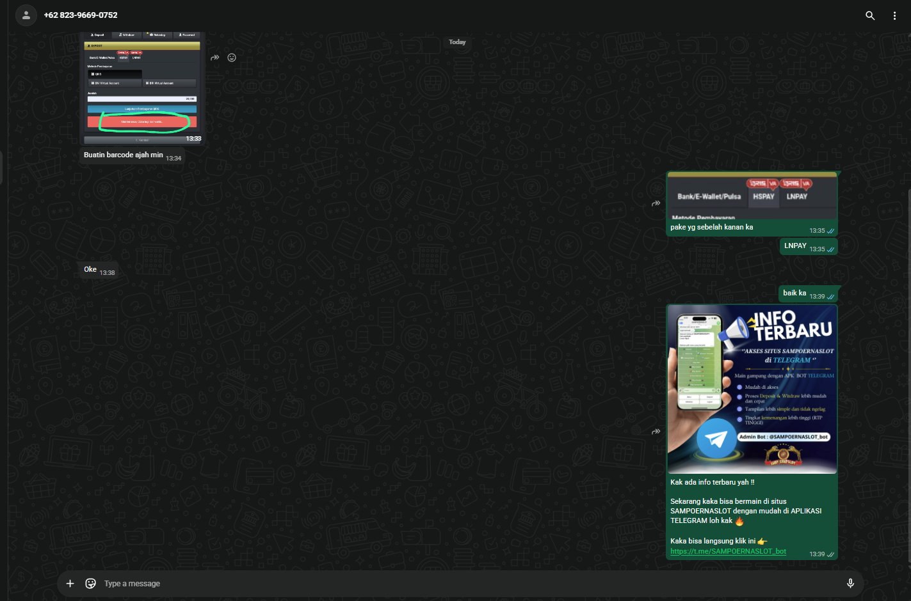
Task: Open the received deposit screenshot thumbnail
Action: tap(142, 88)
